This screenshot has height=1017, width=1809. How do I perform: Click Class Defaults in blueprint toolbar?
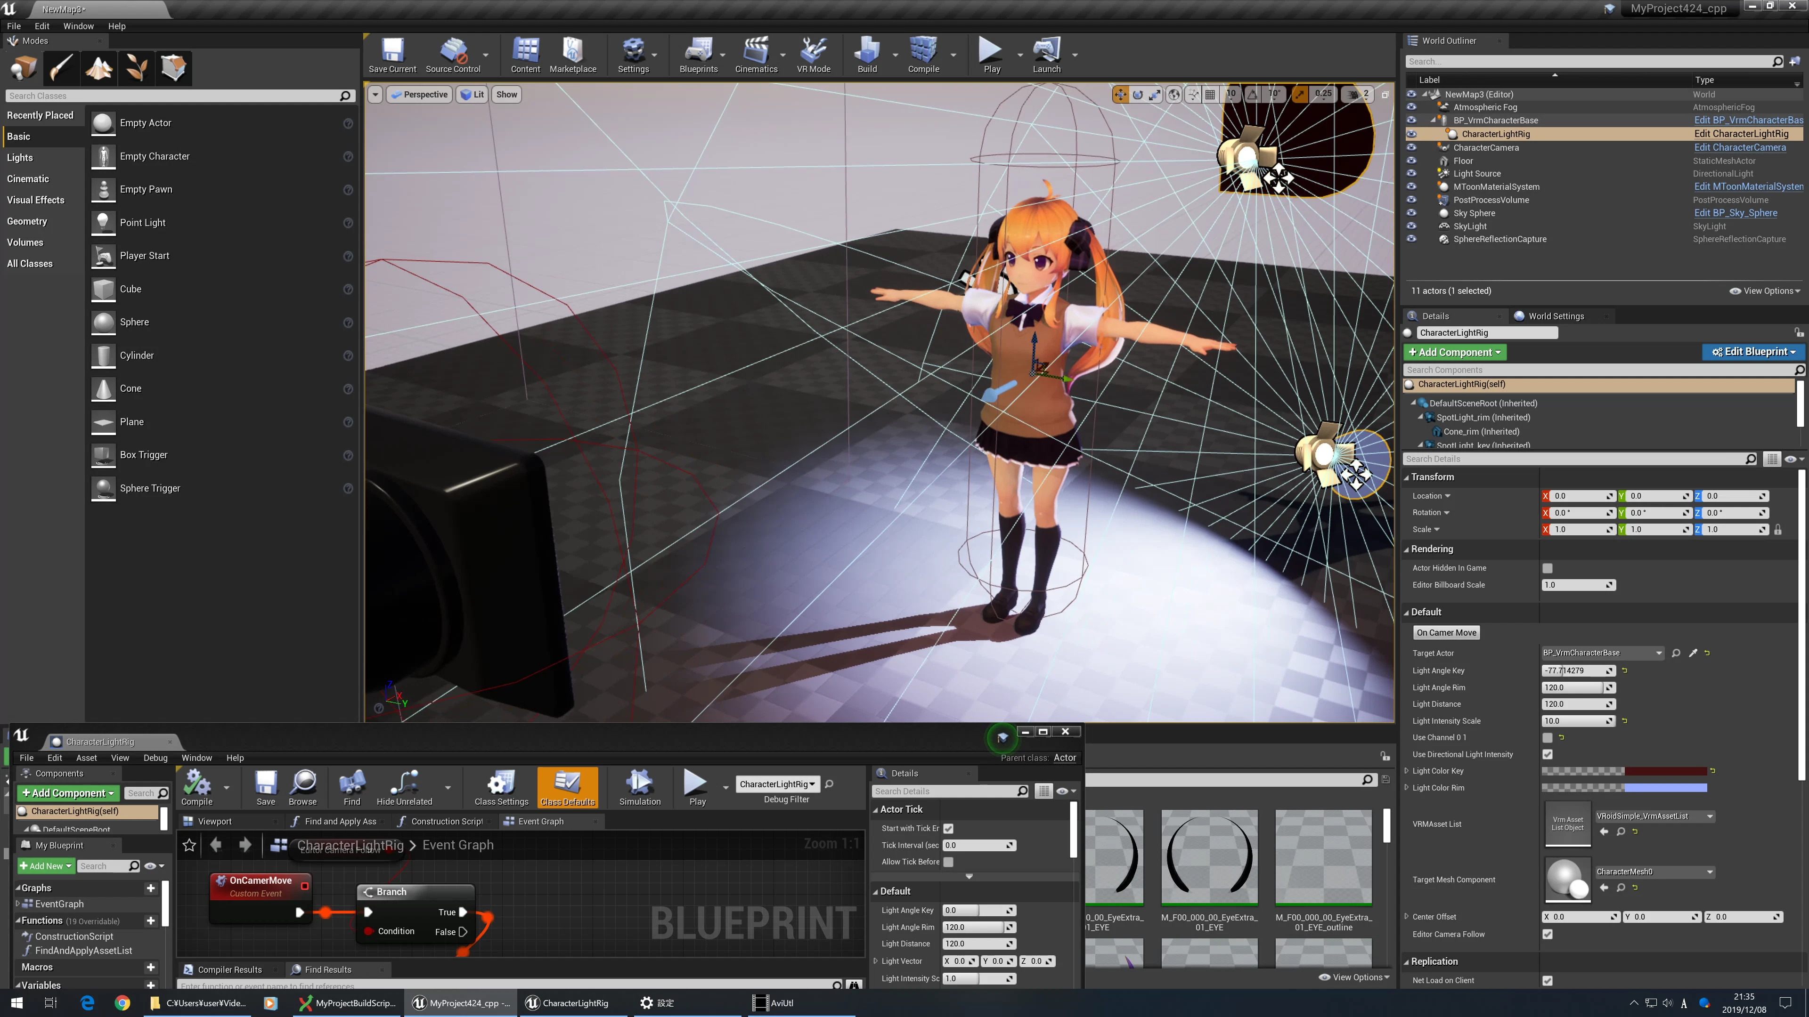pos(567,788)
